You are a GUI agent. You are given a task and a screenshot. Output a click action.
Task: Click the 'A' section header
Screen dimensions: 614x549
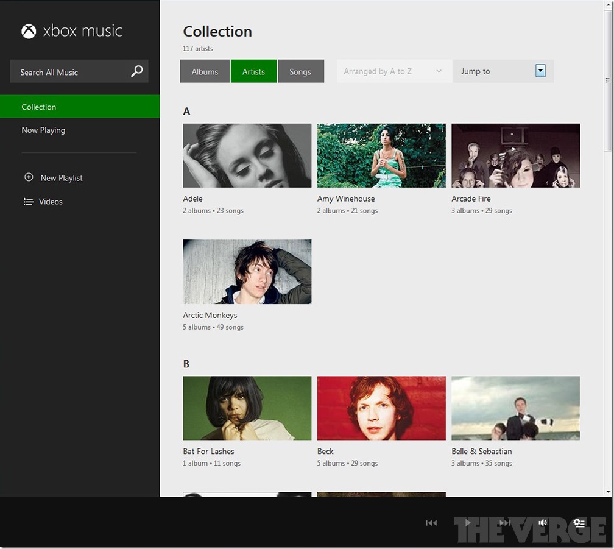pyautogui.click(x=186, y=112)
